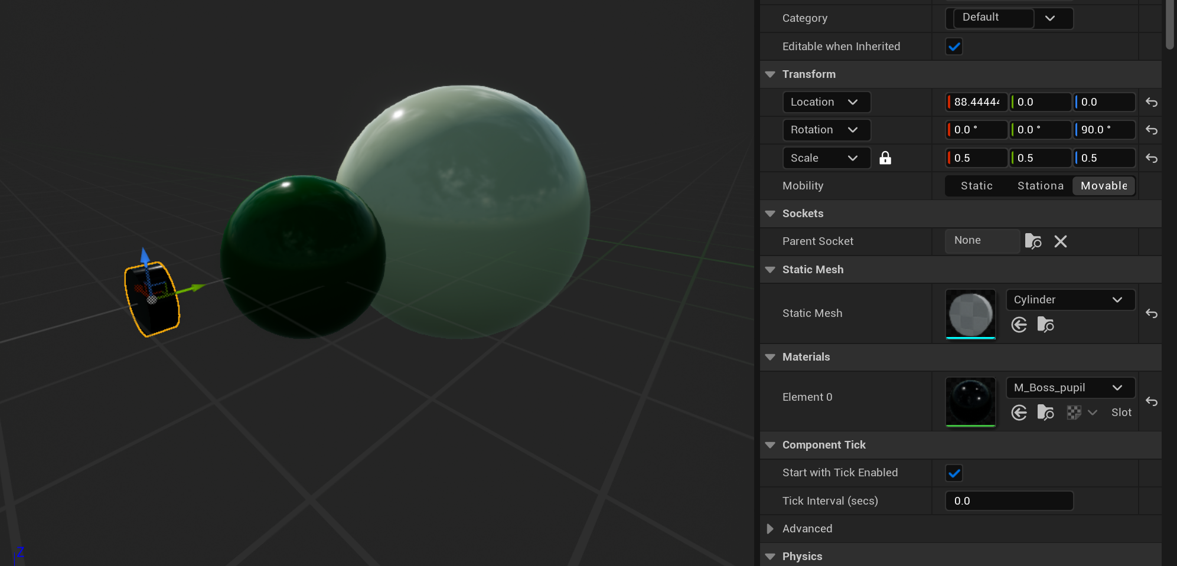Click the blue Z-axis gizmo arrow

pos(145,256)
